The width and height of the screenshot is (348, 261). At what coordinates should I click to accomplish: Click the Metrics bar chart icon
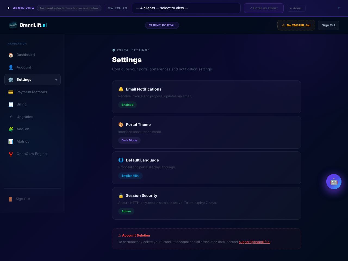tap(11, 142)
